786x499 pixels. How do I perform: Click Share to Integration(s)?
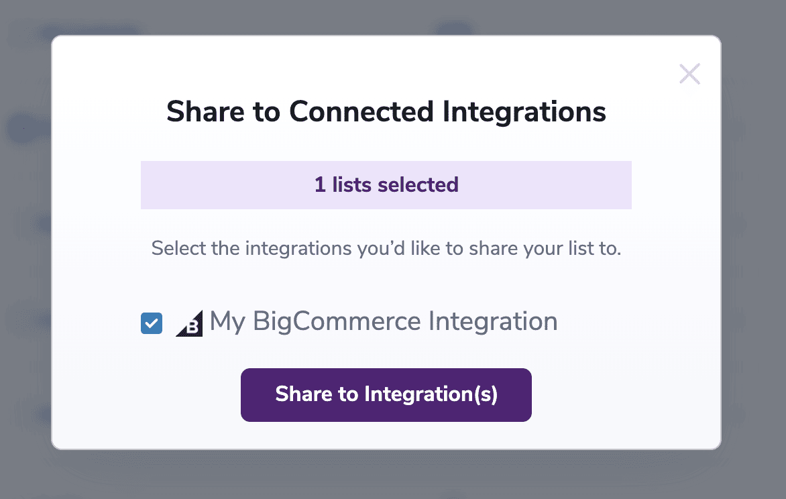(x=386, y=395)
